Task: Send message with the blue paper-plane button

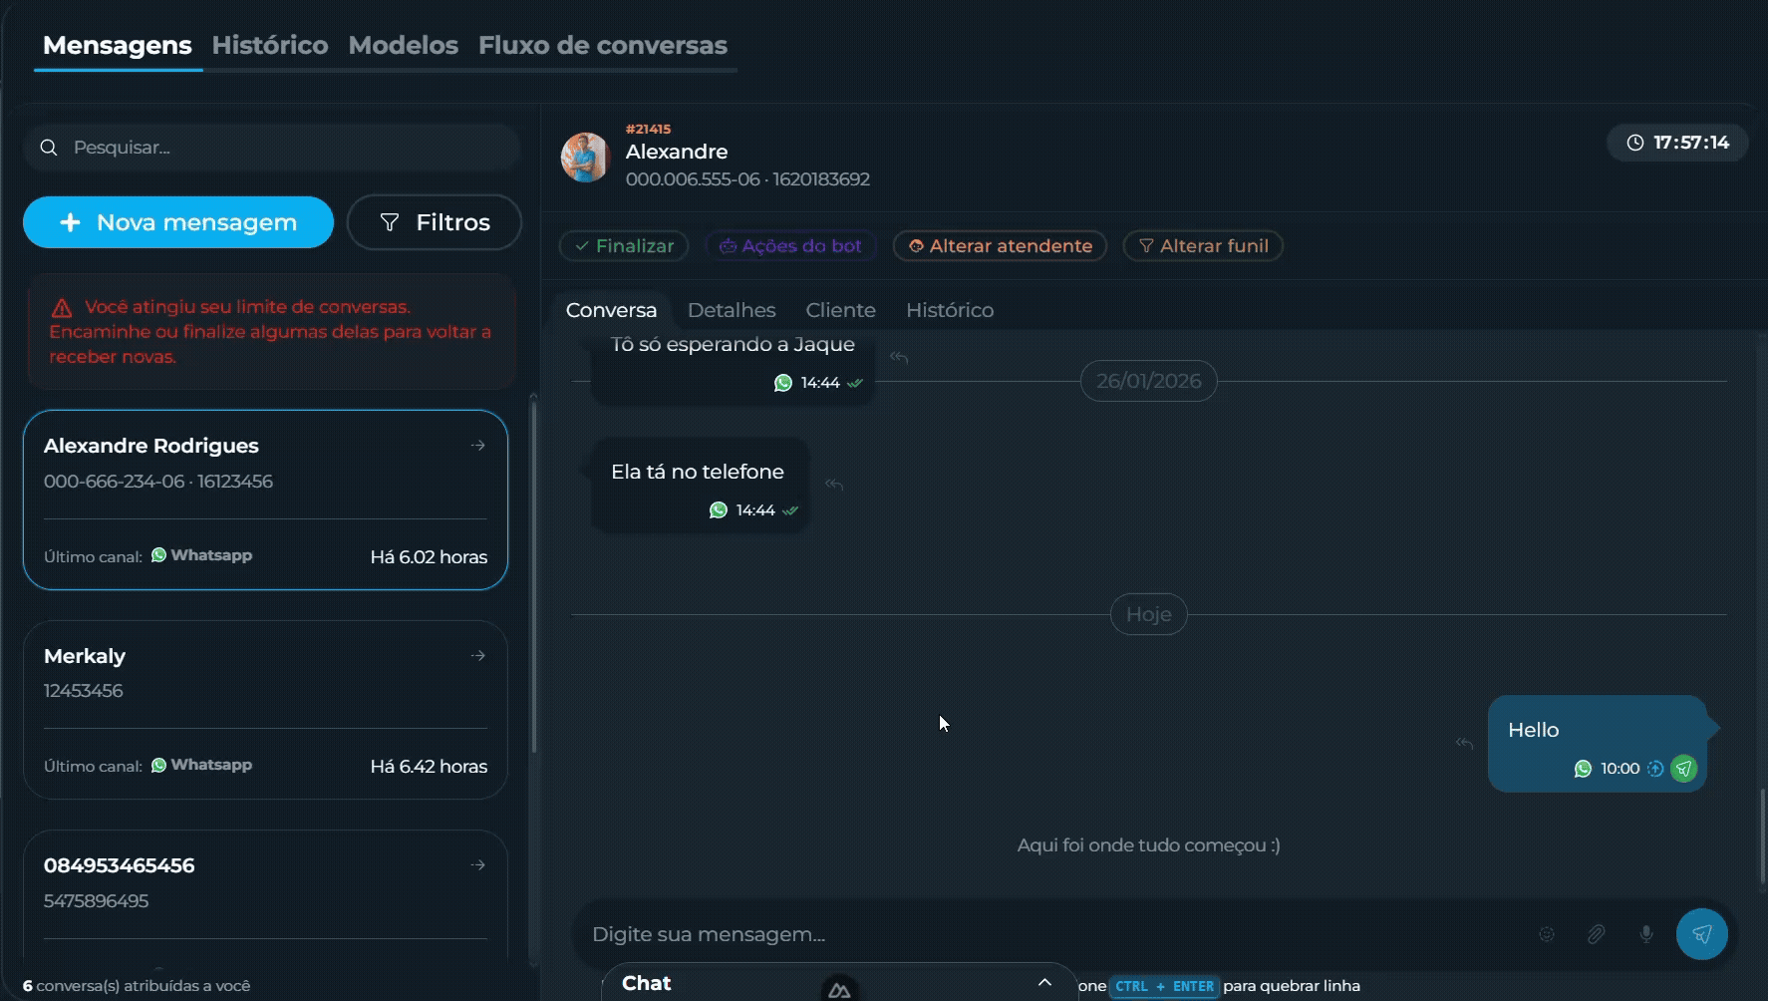Action: 1702,934
